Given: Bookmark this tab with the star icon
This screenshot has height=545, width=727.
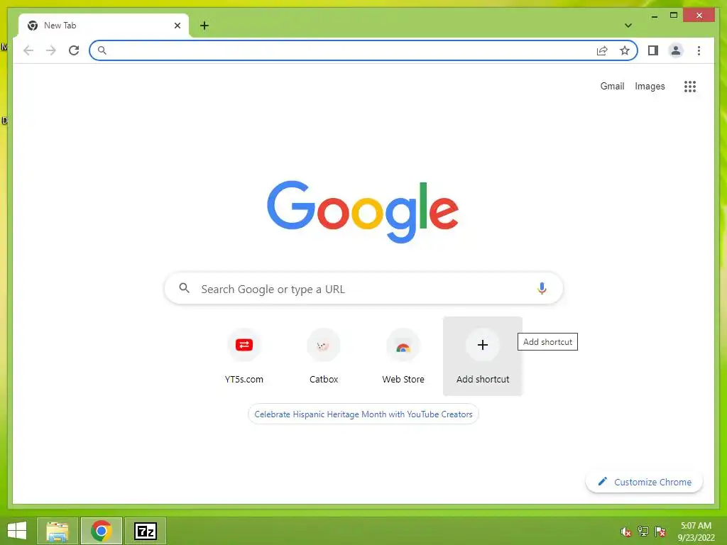Looking at the screenshot, I should (625, 50).
